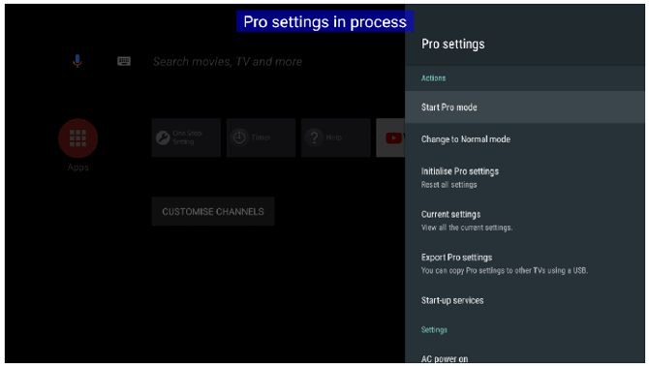Click the Search movies, TV and more field
The image size is (649, 366).
tap(228, 62)
